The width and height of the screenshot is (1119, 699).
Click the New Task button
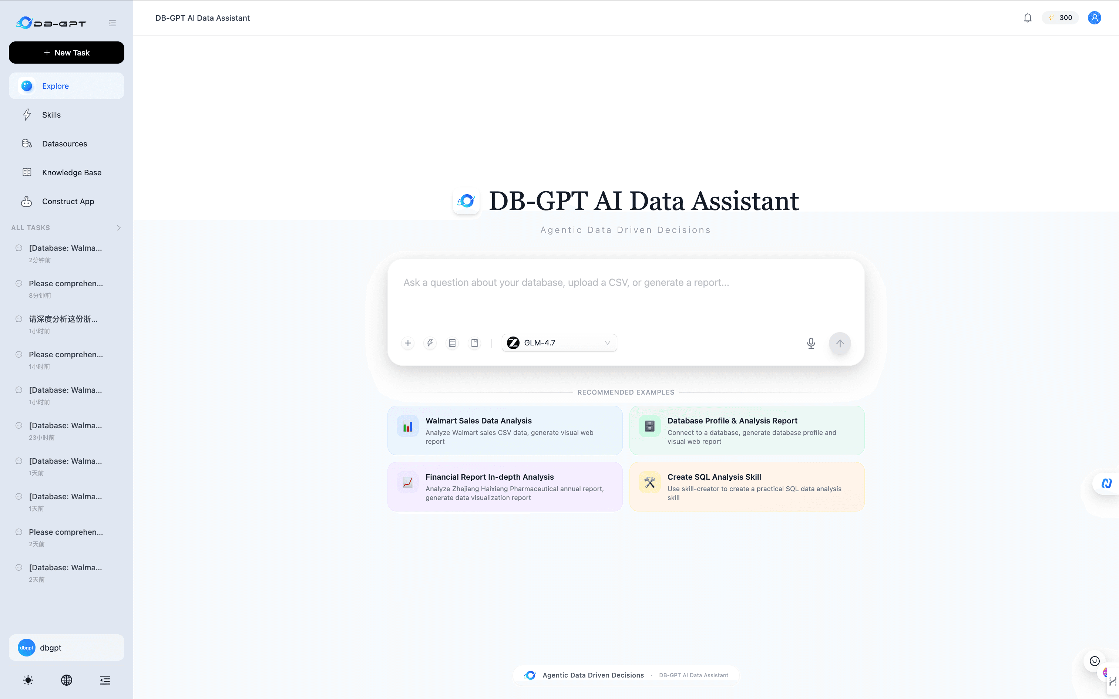[66, 52]
